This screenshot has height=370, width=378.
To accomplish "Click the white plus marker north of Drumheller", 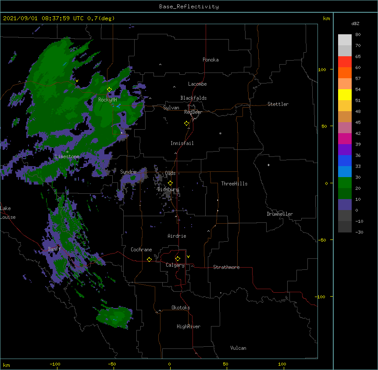I will click(268, 165).
